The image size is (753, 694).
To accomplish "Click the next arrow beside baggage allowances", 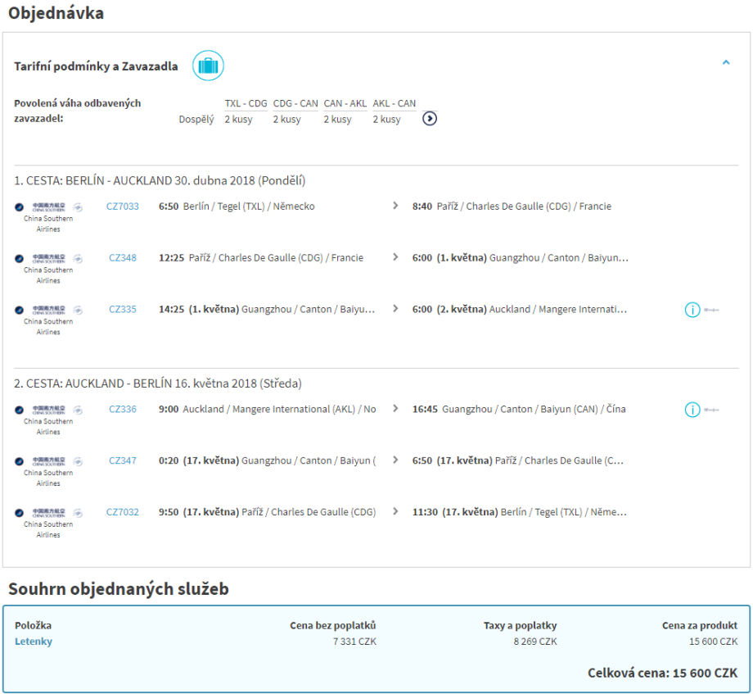I will click(x=430, y=119).
